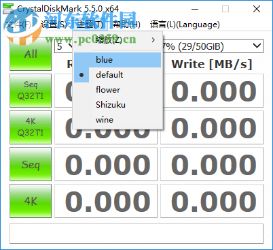The height and width of the screenshot is (250, 273).
Task: Open the 帮助(H) help menu
Action: [126, 25]
